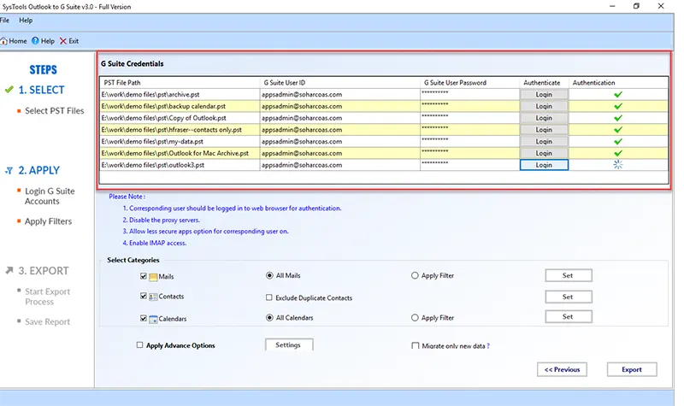Click password field for my-data.pst row
684x406 pixels.
click(x=469, y=142)
